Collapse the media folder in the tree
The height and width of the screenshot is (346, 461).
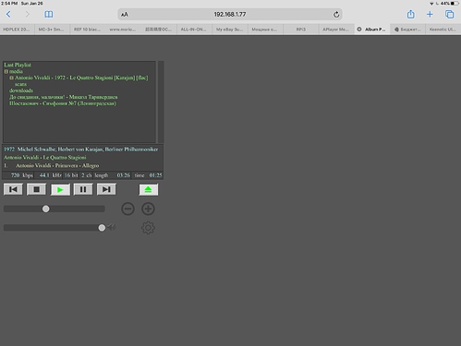6,71
